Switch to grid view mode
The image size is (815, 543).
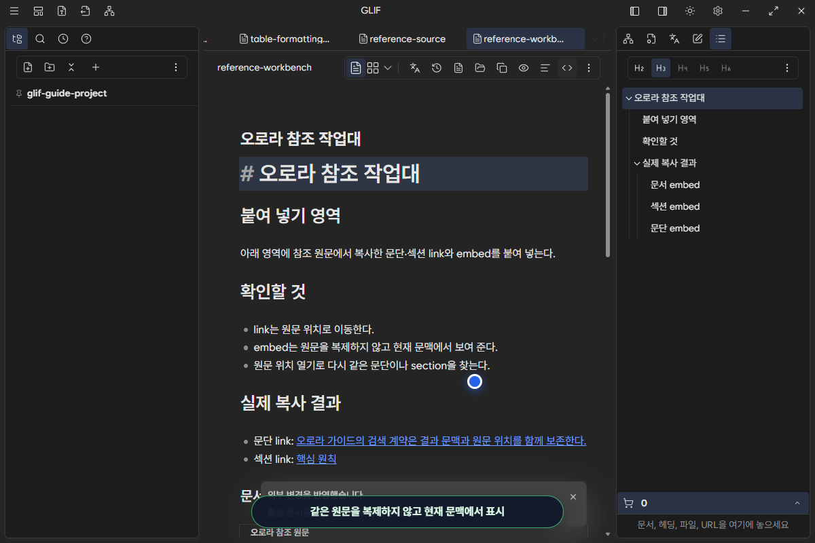coord(373,68)
